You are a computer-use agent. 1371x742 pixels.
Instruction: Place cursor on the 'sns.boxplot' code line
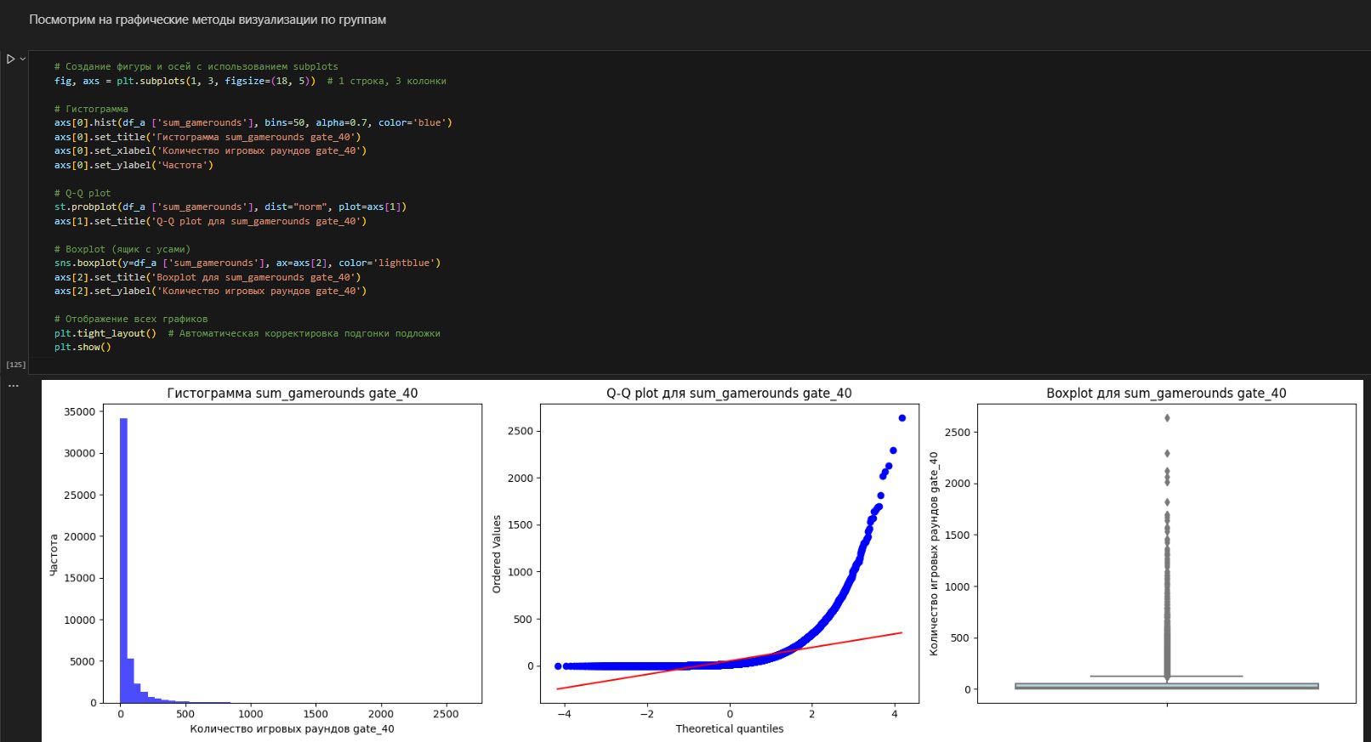[247, 263]
